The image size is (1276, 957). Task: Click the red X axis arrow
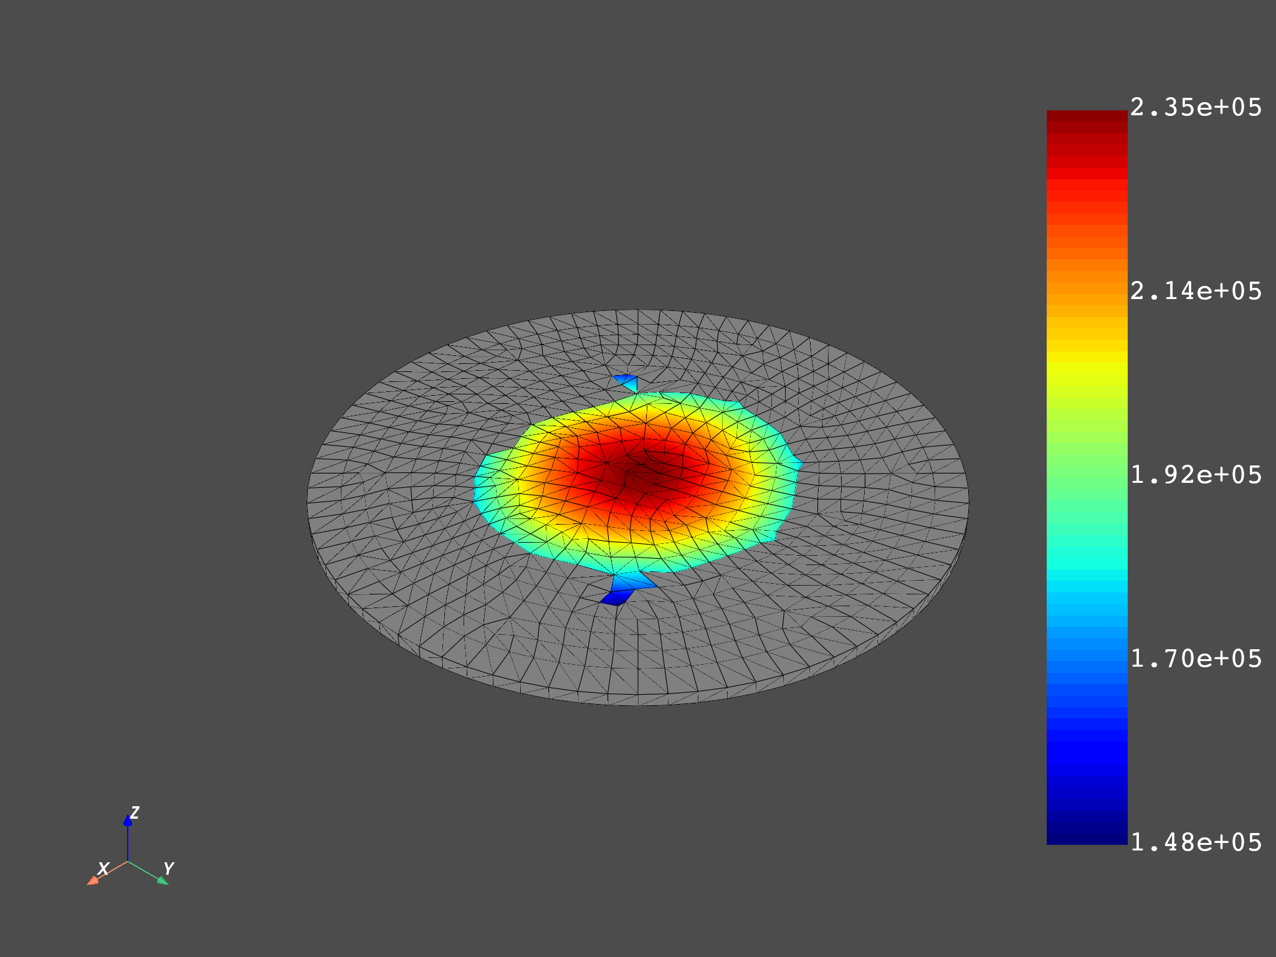107,873
